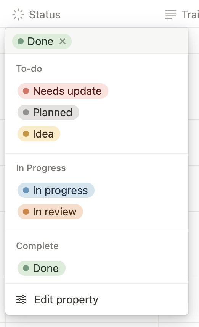Choose the Planned status option
The height and width of the screenshot is (327, 199).
click(48, 112)
